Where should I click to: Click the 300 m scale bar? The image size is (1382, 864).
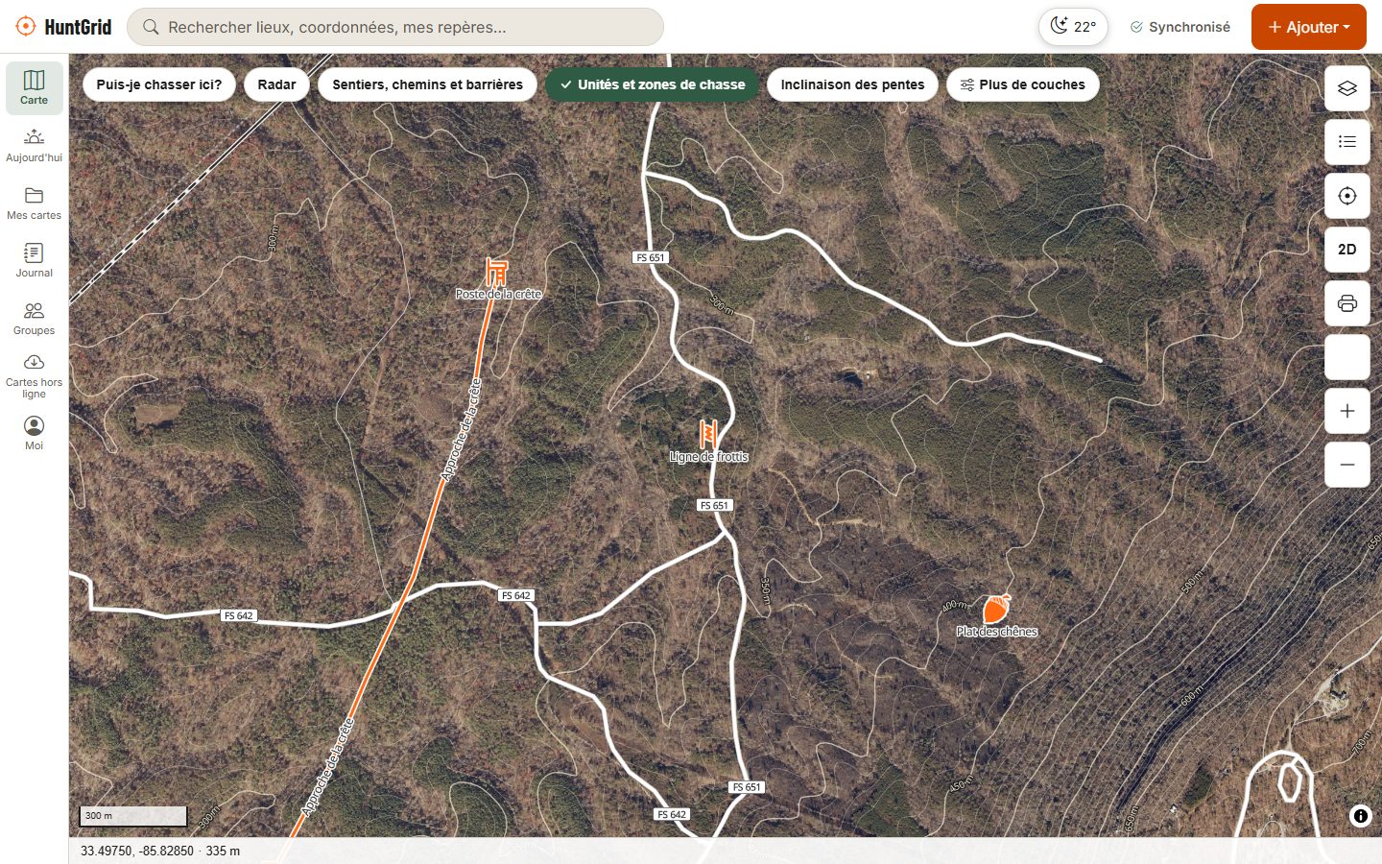pyautogui.click(x=133, y=816)
